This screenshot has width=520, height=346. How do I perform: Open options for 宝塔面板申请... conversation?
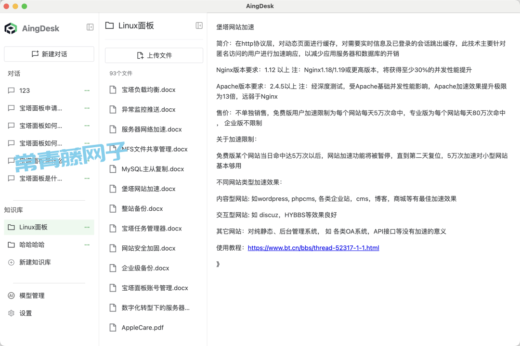(87, 108)
